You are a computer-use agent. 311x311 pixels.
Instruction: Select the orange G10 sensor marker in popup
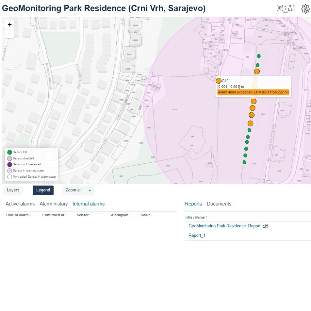click(219, 81)
